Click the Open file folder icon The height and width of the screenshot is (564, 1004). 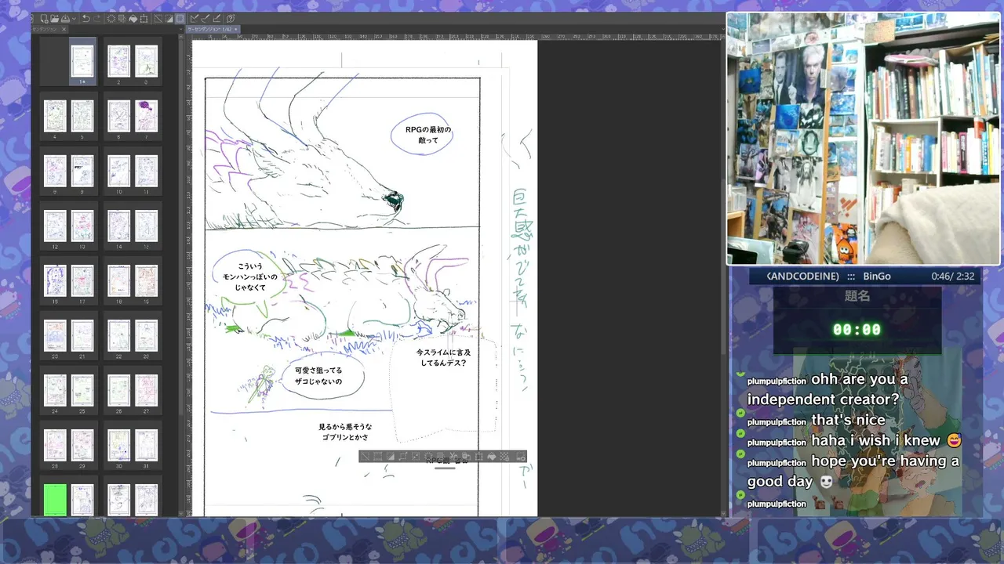pos(55,19)
